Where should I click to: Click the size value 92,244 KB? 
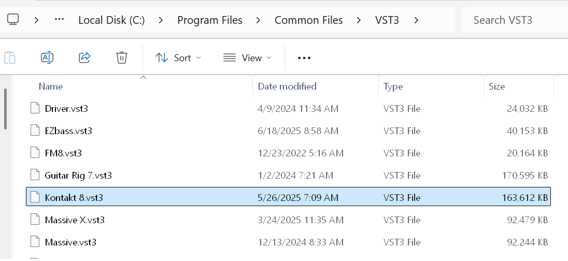point(527,242)
